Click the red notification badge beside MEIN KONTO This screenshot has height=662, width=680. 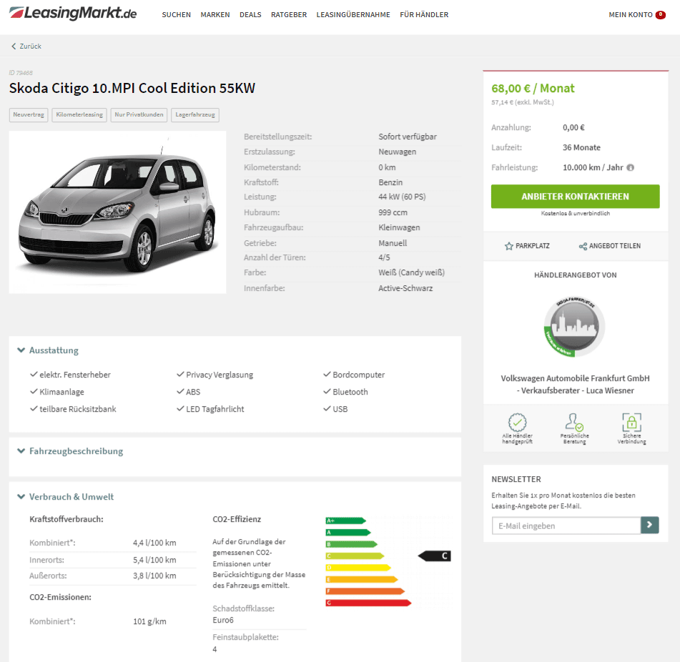tap(661, 15)
